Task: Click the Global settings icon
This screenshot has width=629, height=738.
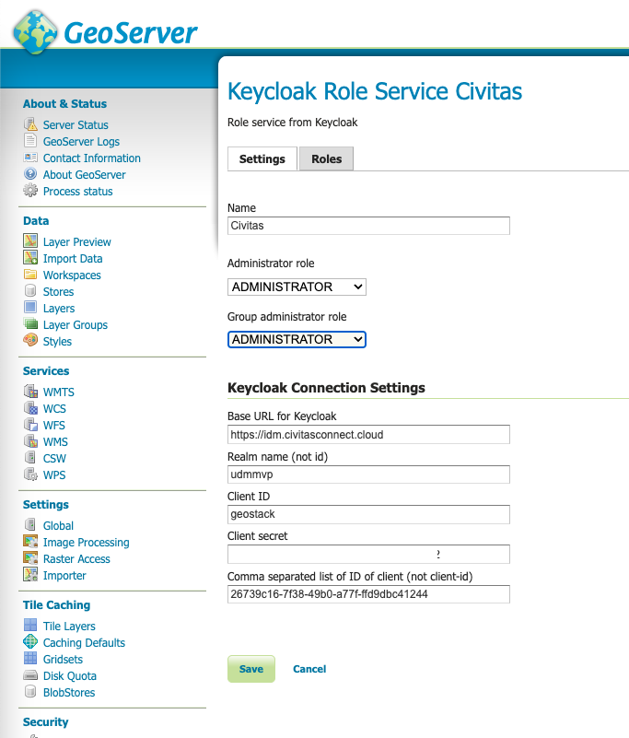Action: (30, 525)
